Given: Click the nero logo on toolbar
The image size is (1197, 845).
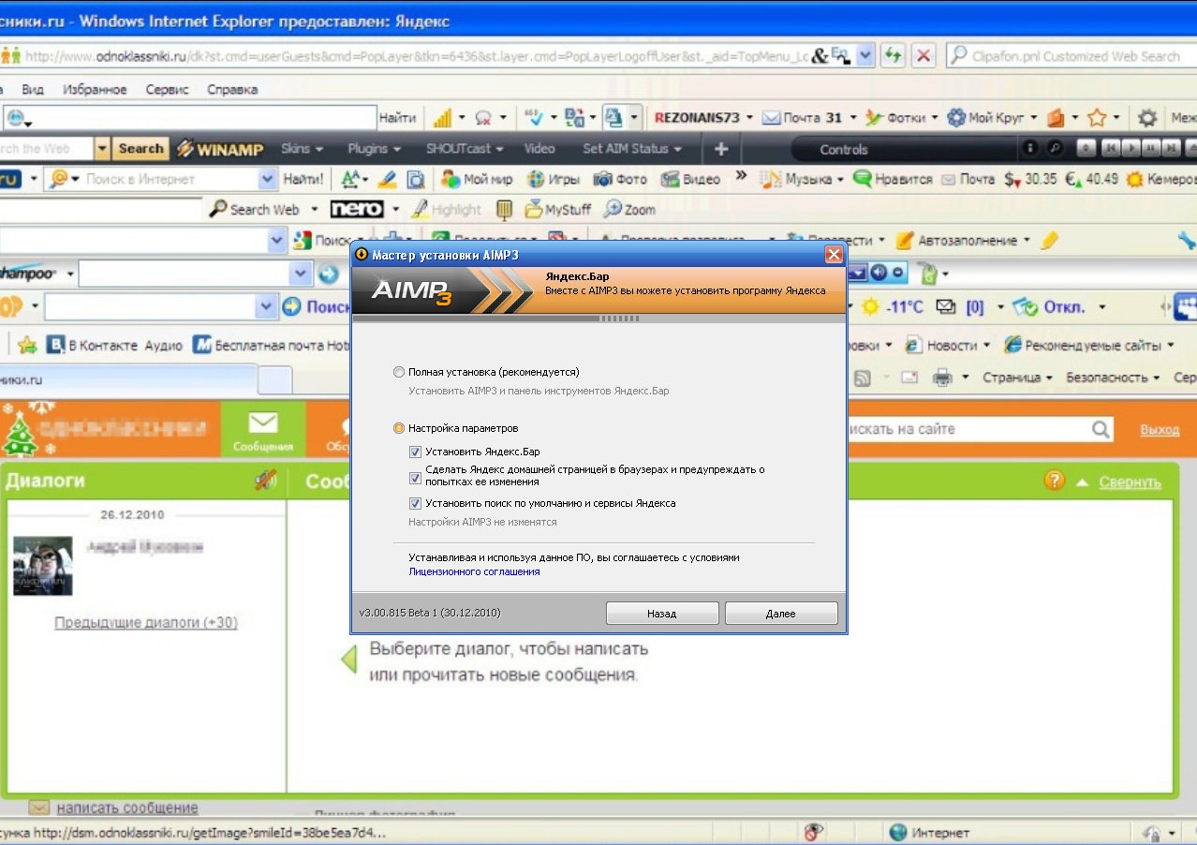Looking at the screenshot, I should pos(357,209).
